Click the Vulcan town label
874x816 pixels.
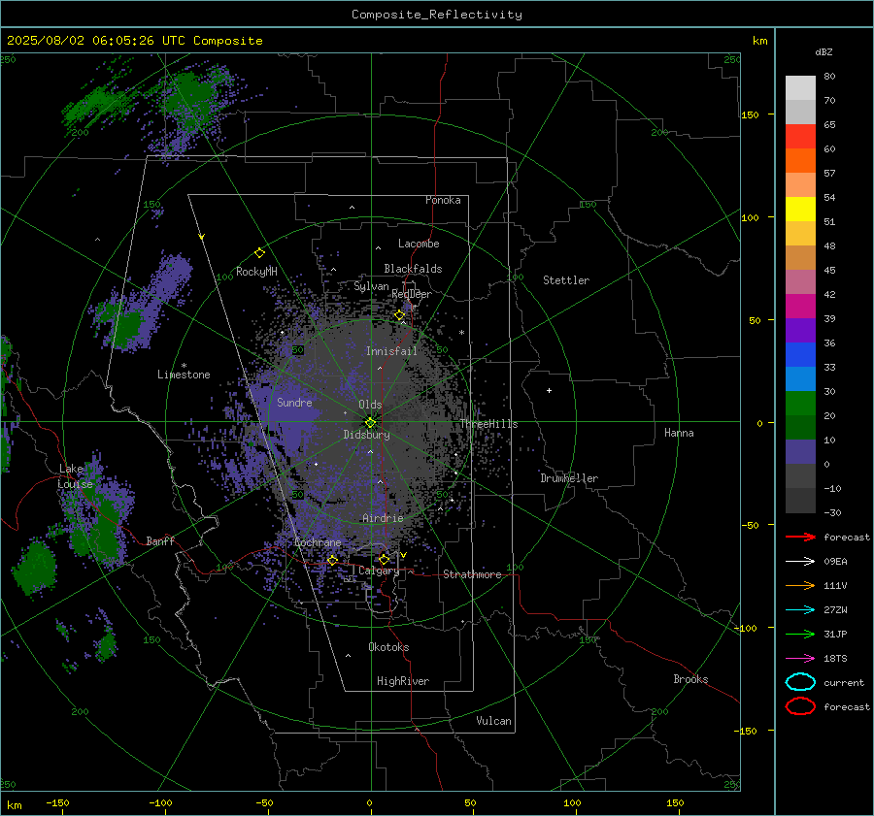click(x=493, y=721)
